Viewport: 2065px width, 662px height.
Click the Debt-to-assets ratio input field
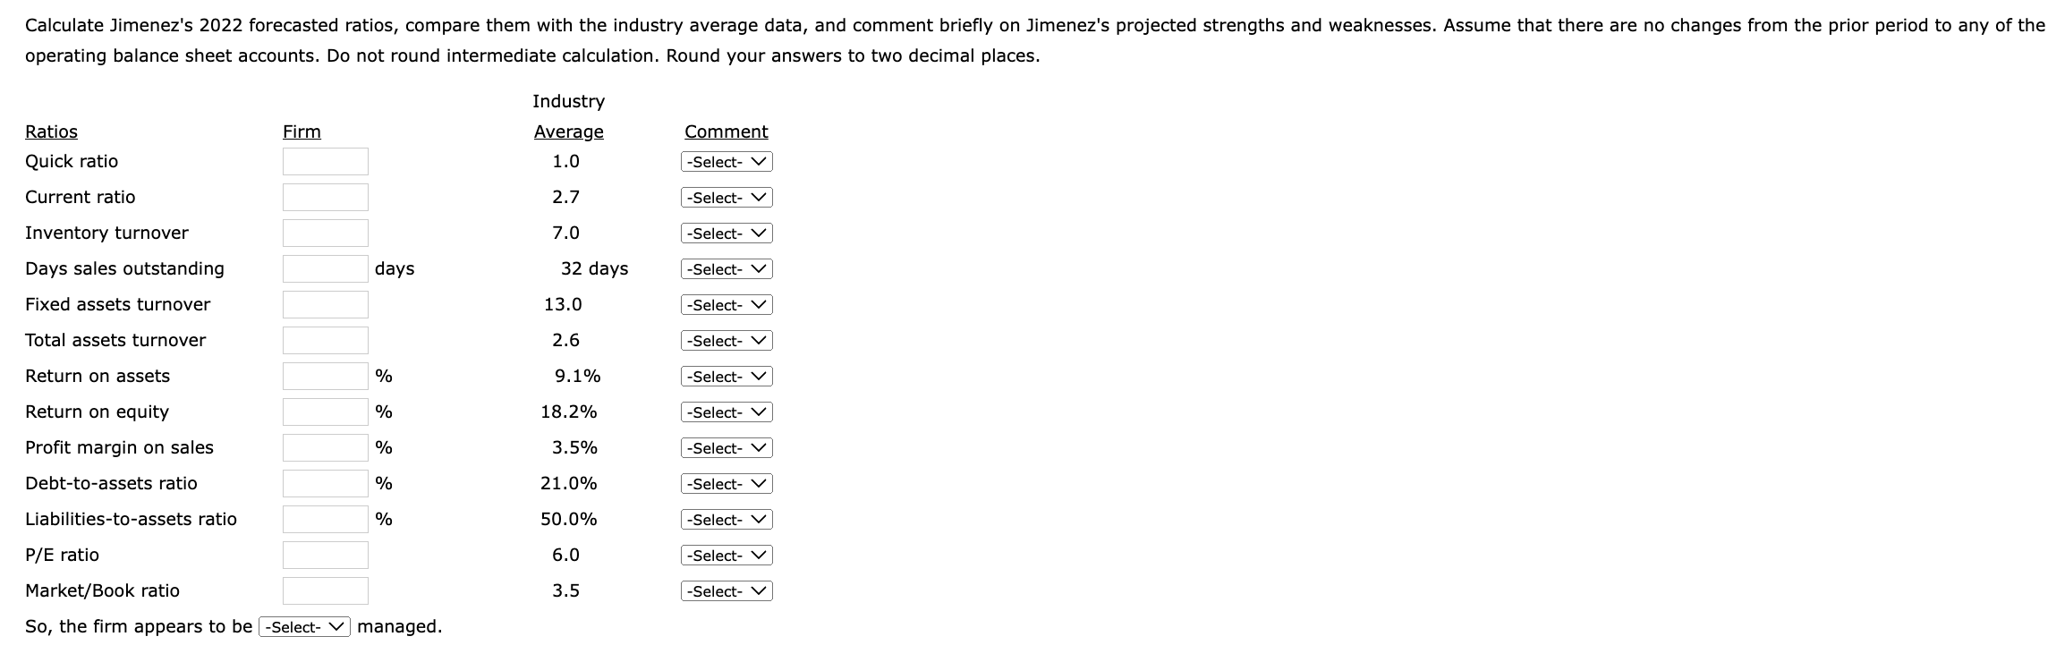[x=325, y=483]
